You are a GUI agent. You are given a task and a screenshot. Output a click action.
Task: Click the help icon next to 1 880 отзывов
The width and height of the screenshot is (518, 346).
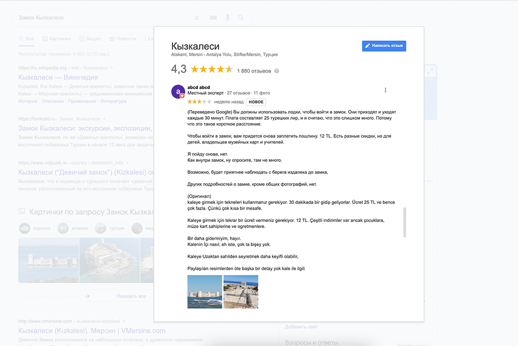tap(277, 71)
